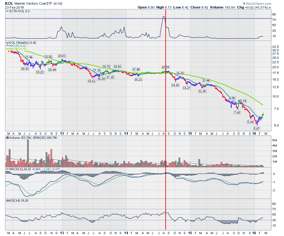
Task: Click the RSI(14) 39.20 indicator label
Action: click(17, 201)
